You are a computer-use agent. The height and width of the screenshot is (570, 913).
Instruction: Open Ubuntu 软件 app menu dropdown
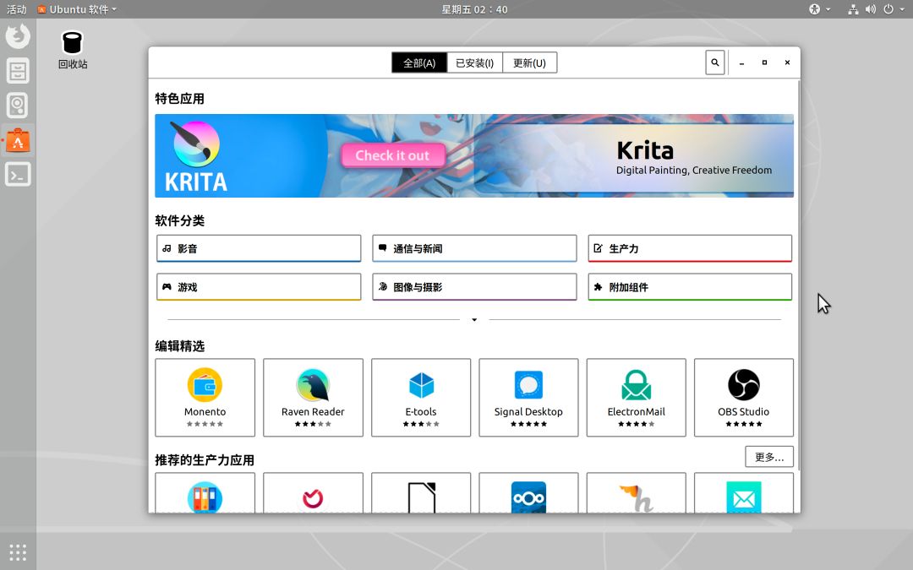78,9
